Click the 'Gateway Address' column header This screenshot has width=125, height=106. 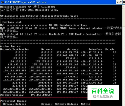click(x=66, y=104)
